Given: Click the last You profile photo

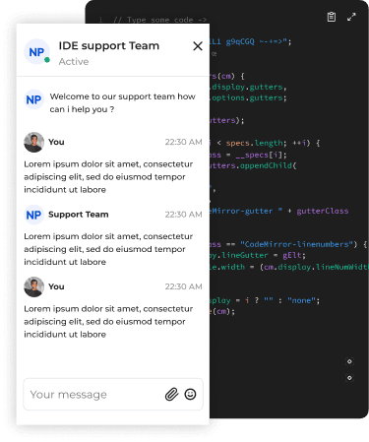Looking at the screenshot, I should tap(33, 286).
